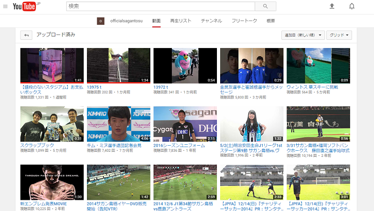
Task: Open the チャンネル tab
Action: click(x=211, y=21)
